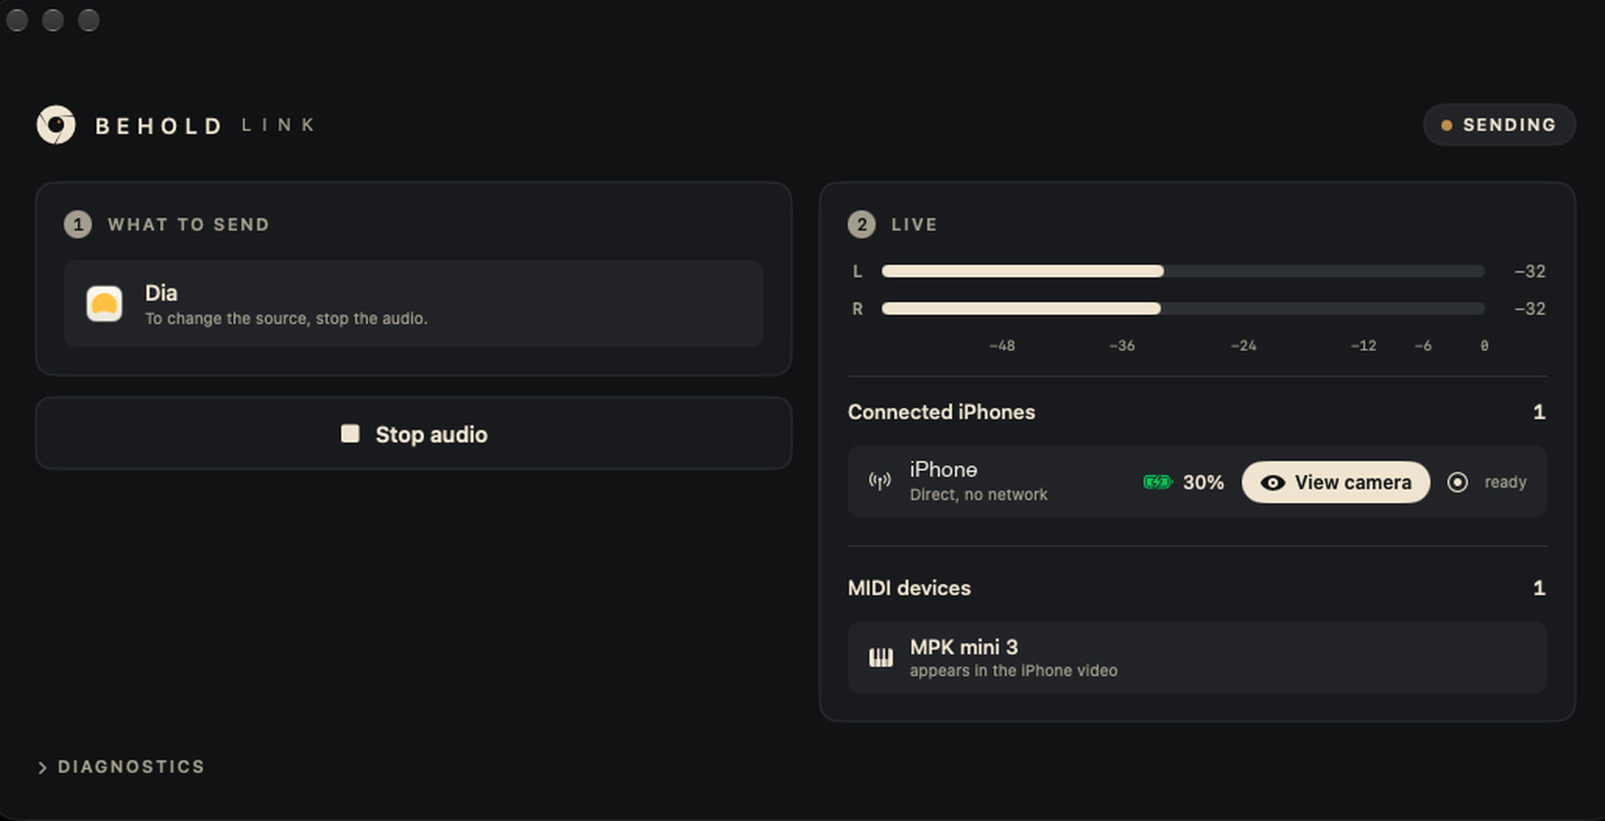Click the 'Direct, no network' label

coord(979,495)
